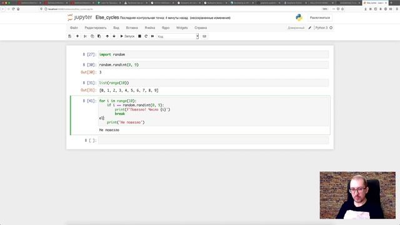Click the browser back arrow

[x=2, y=9]
